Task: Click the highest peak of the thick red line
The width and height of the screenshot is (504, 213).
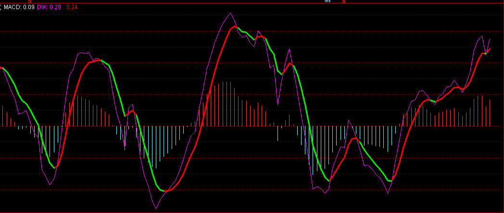Action: coord(236,27)
